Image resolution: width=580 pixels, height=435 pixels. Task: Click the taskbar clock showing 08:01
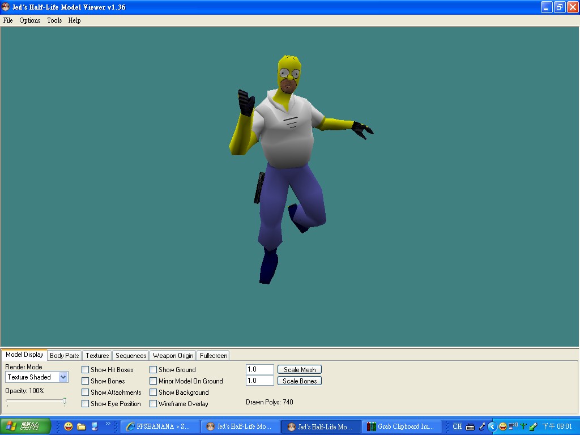pos(557,427)
